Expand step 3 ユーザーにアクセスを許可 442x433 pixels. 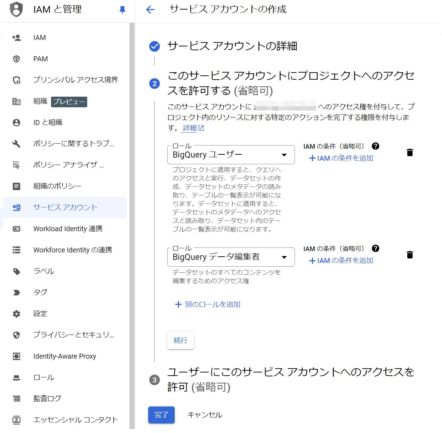click(x=291, y=379)
